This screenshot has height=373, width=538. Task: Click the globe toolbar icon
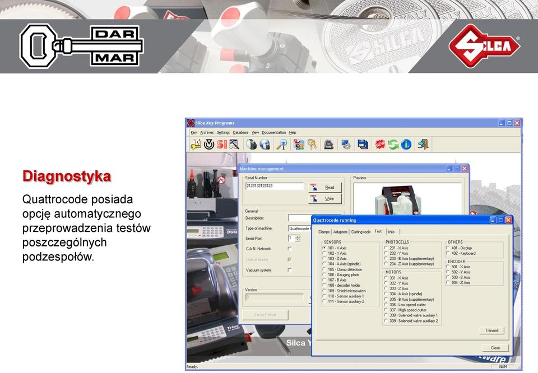pyautogui.click(x=265, y=144)
